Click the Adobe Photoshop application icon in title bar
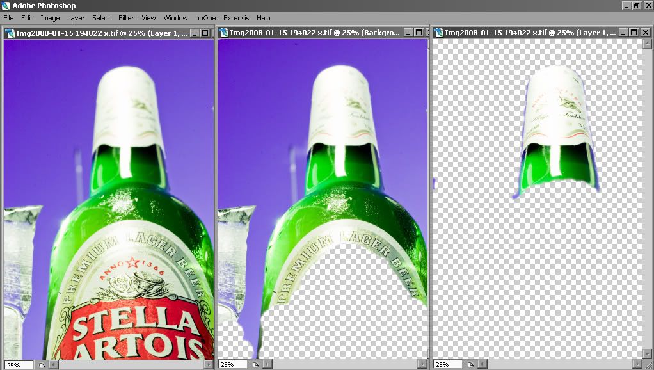Screen dimensions: 654x370 tap(5, 5)
